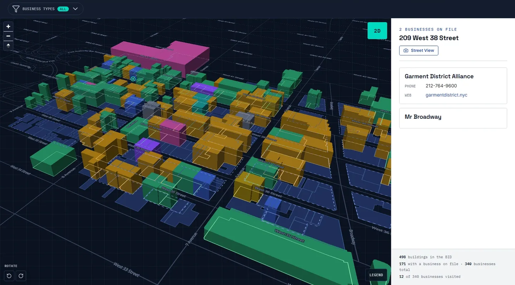
Task: Reset map bearing with compass button
Action: coord(8,45)
